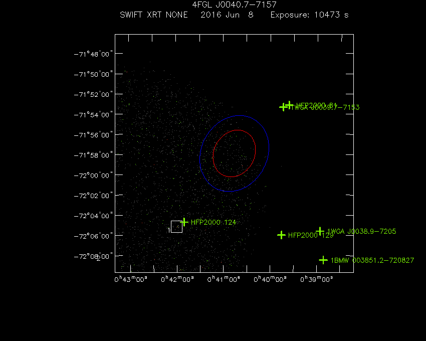
Task: Click the observation date 2016 Jun 8
Action: (x=227, y=15)
